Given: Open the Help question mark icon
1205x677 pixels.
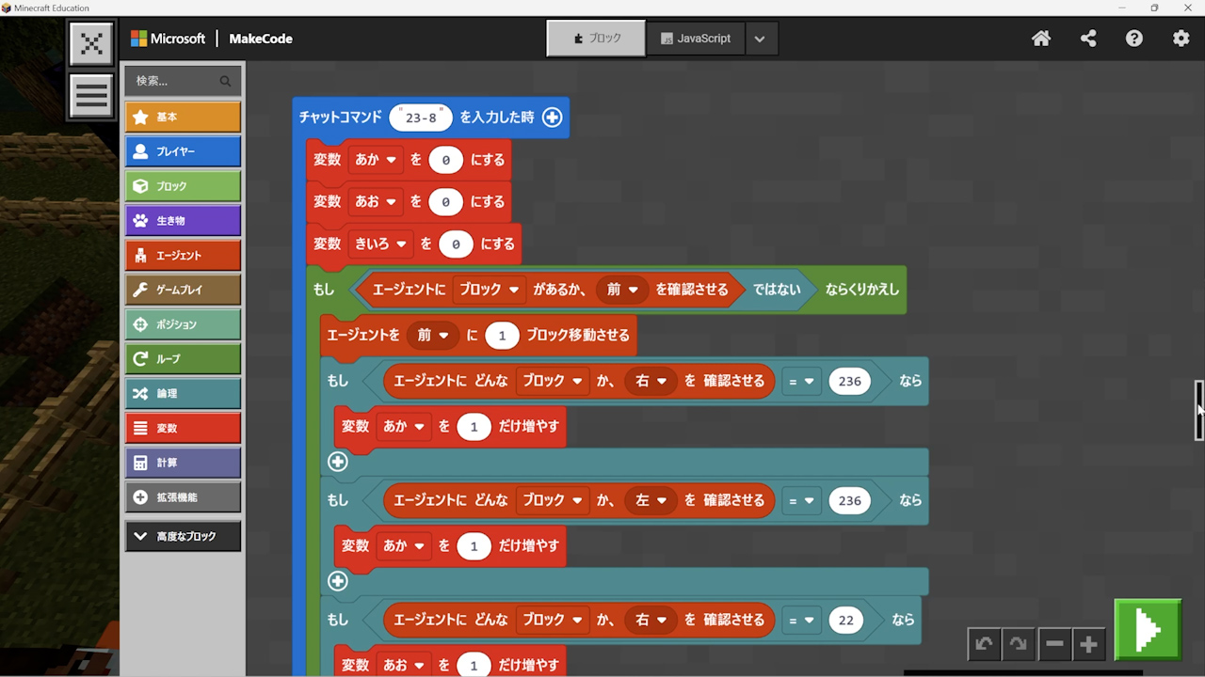Looking at the screenshot, I should 1134,39.
